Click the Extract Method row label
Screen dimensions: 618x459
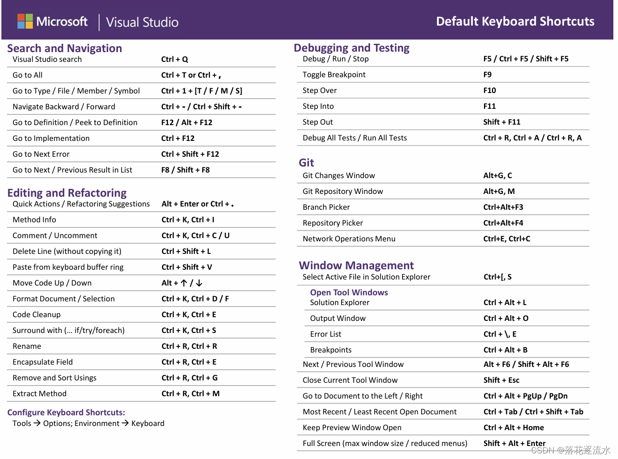coord(40,394)
